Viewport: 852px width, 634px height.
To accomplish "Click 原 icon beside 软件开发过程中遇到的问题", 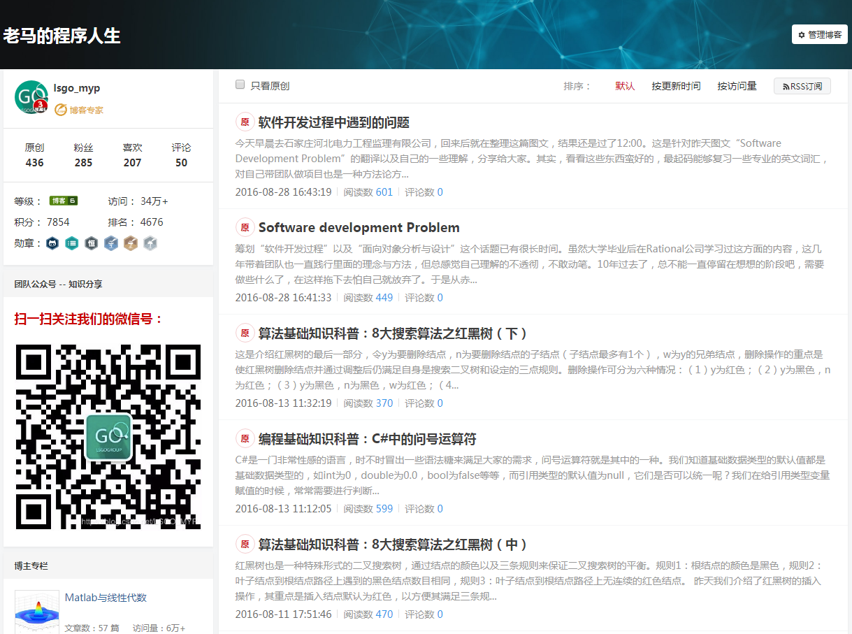I will tap(245, 122).
